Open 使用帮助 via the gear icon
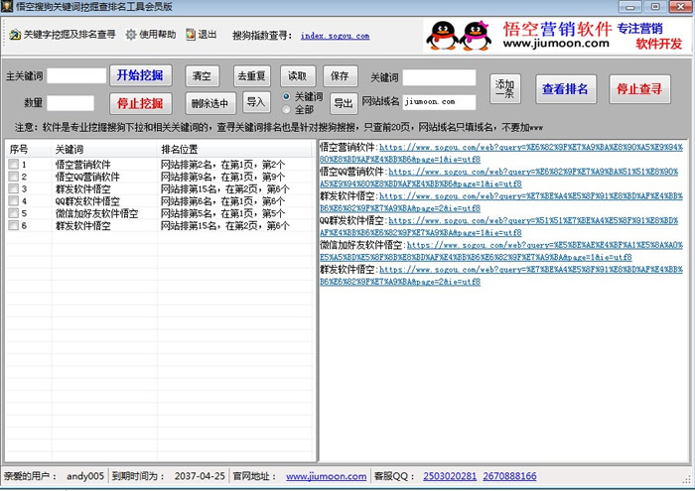Screen dimensions: 695x491 [131, 35]
